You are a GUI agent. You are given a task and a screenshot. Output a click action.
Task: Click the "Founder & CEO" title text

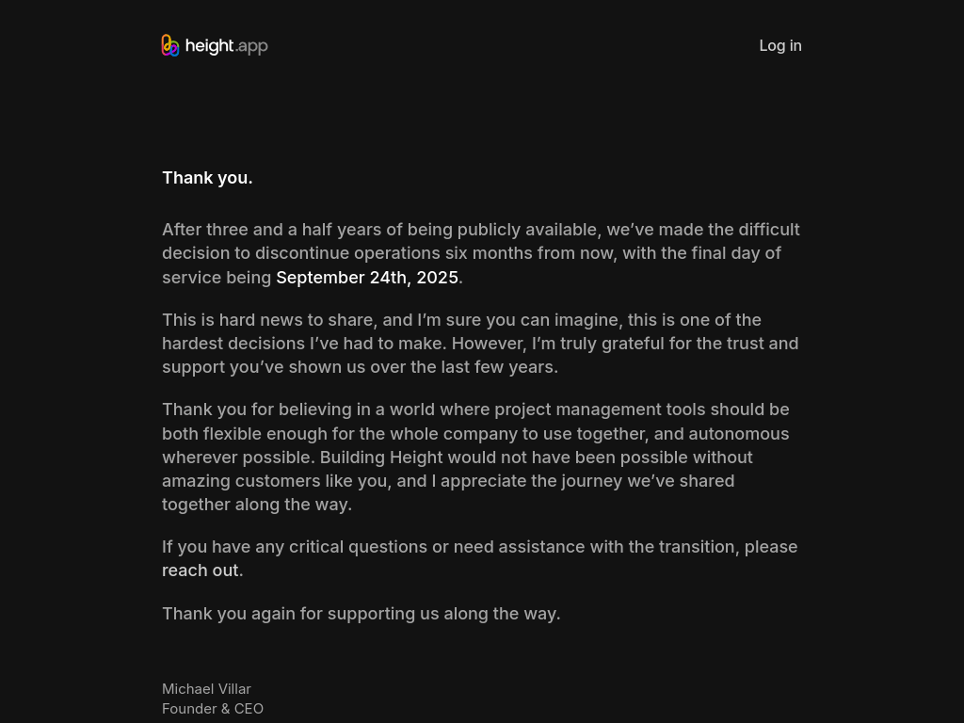tap(213, 709)
